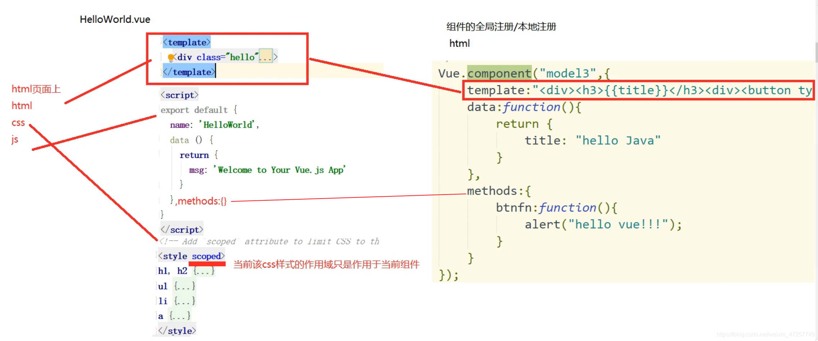Click the red 'html页面上' label
Screen dimensions: 818x341
pos(36,89)
